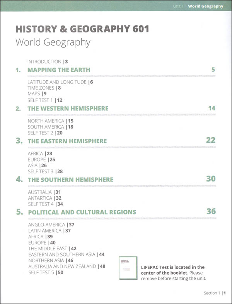
Task: Select Eastern and Southern Asia entry
Action: coord(67,255)
